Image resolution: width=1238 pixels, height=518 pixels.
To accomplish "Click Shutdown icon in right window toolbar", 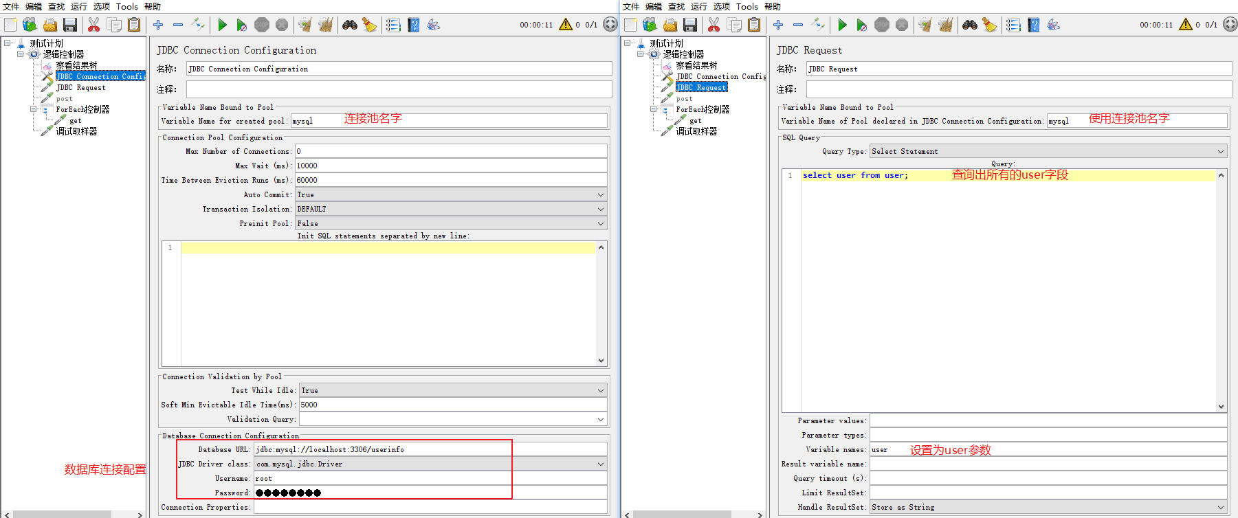I will [902, 25].
